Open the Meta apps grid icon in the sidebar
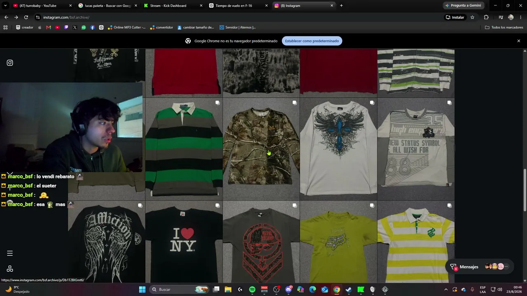The image size is (527, 296). [x=10, y=269]
